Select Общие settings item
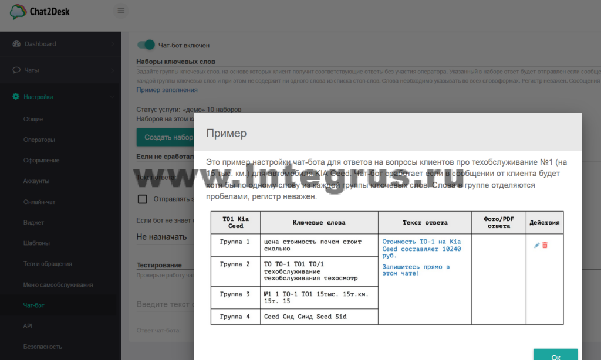 [x=33, y=119]
